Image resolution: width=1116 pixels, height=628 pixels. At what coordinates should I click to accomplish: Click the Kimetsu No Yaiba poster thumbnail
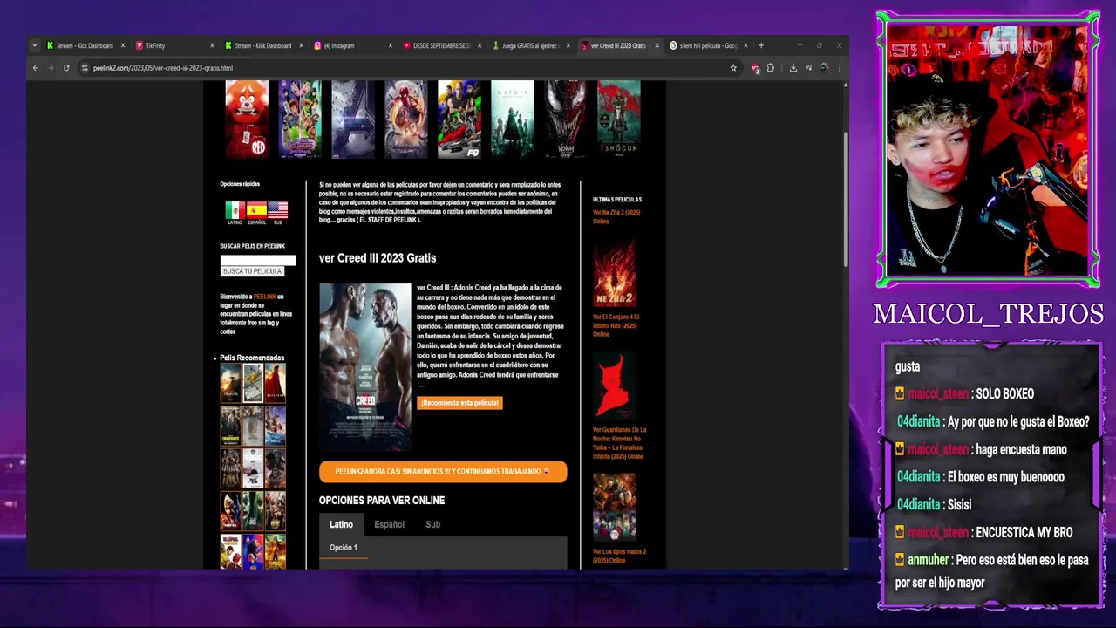pyautogui.click(x=615, y=507)
